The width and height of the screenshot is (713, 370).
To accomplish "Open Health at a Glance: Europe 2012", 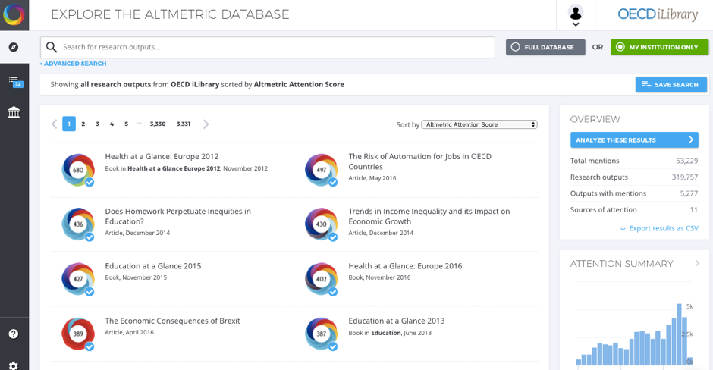I will tap(162, 156).
